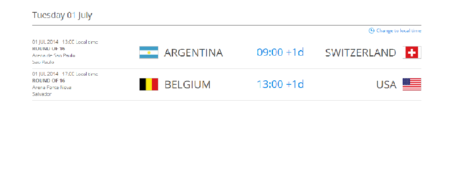Click Arena de Sao Paulo venue text

coord(54,55)
